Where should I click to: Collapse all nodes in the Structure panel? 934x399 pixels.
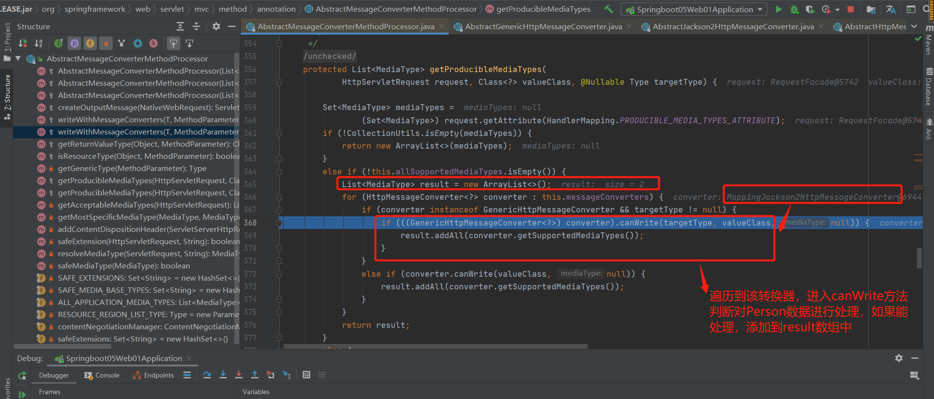pyautogui.click(x=196, y=26)
